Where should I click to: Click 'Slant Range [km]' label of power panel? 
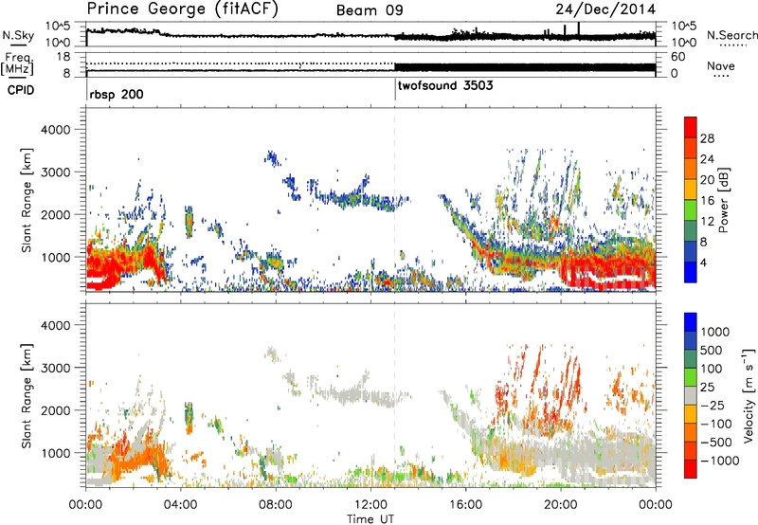tap(27, 200)
